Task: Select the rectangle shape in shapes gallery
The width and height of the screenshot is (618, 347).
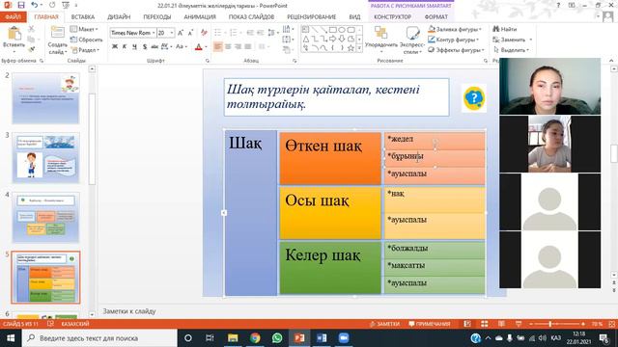Action: click(332, 30)
